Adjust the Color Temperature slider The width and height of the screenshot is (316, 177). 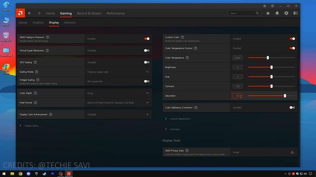pos(272,58)
